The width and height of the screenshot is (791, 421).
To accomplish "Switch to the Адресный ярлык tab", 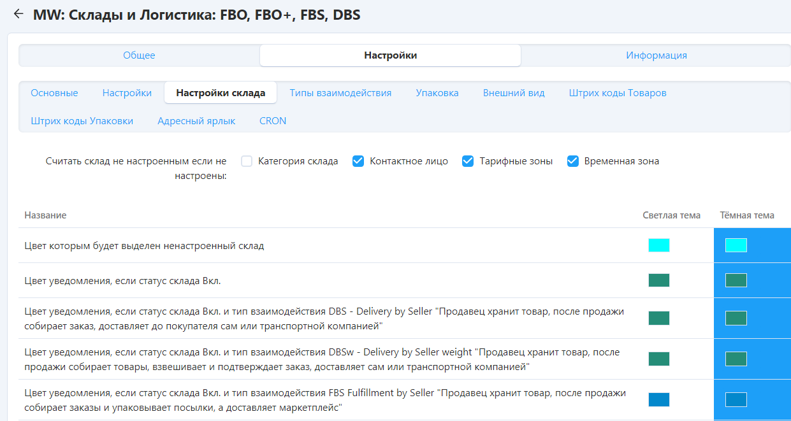I will [196, 121].
